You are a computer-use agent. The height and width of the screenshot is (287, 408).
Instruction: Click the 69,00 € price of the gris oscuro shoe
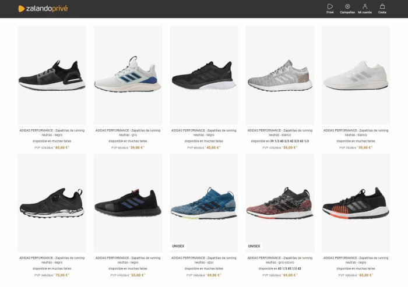point(290,275)
